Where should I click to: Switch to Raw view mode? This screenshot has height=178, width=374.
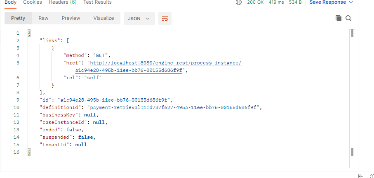pyautogui.click(x=43, y=18)
